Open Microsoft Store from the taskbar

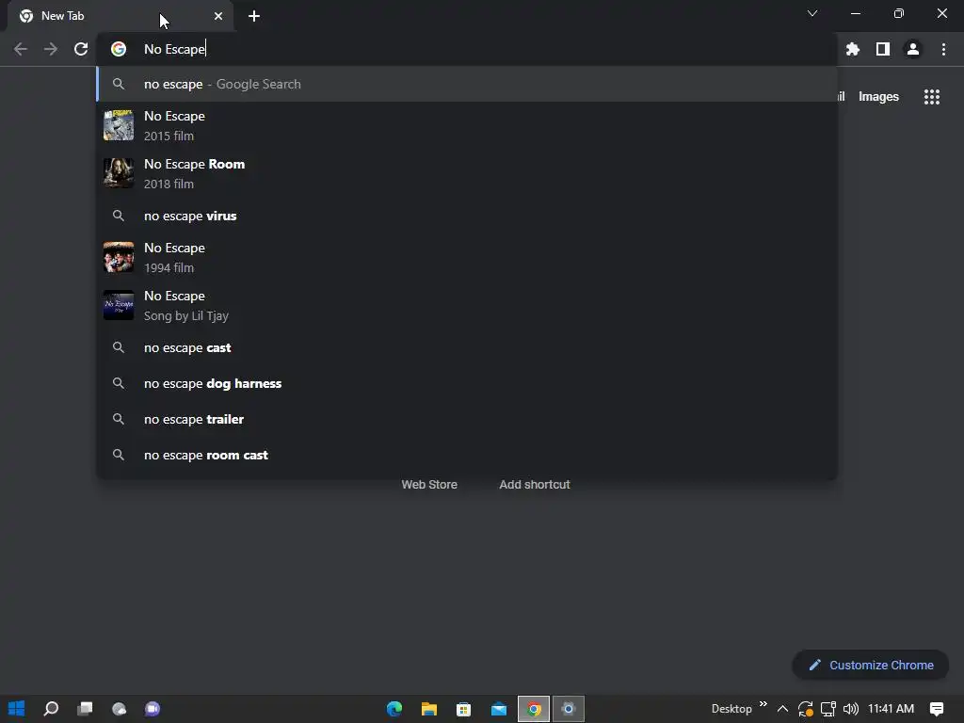coord(463,709)
